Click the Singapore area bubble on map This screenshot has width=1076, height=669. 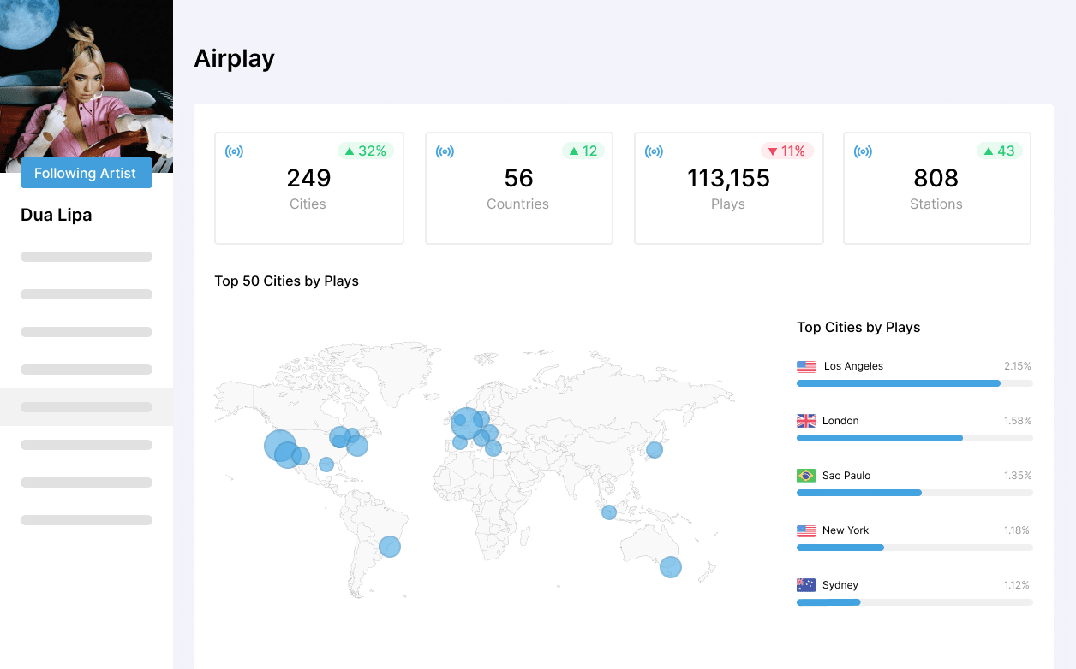click(609, 512)
